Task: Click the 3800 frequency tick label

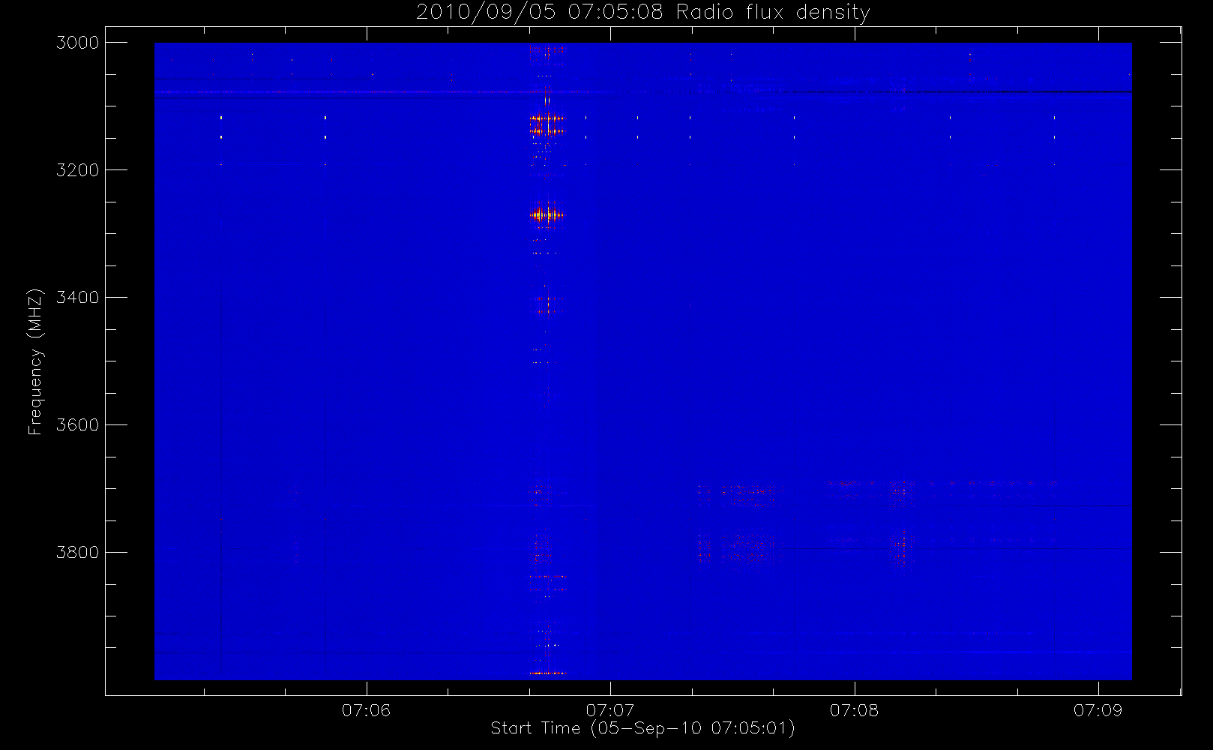Action: pyautogui.click(x=78, y=553)
